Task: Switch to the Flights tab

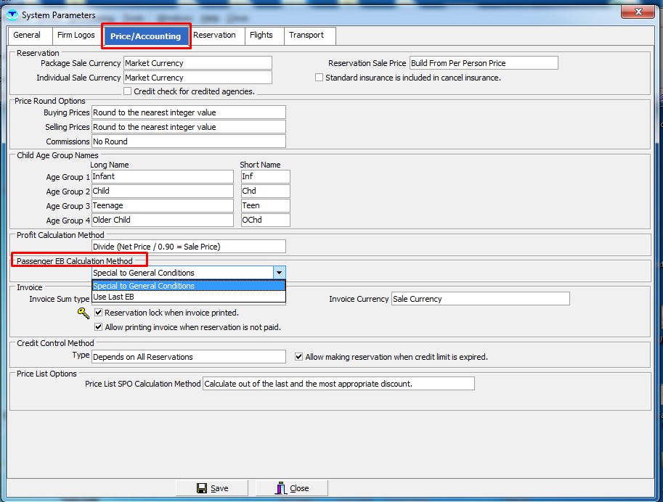Action: (261, 35)
